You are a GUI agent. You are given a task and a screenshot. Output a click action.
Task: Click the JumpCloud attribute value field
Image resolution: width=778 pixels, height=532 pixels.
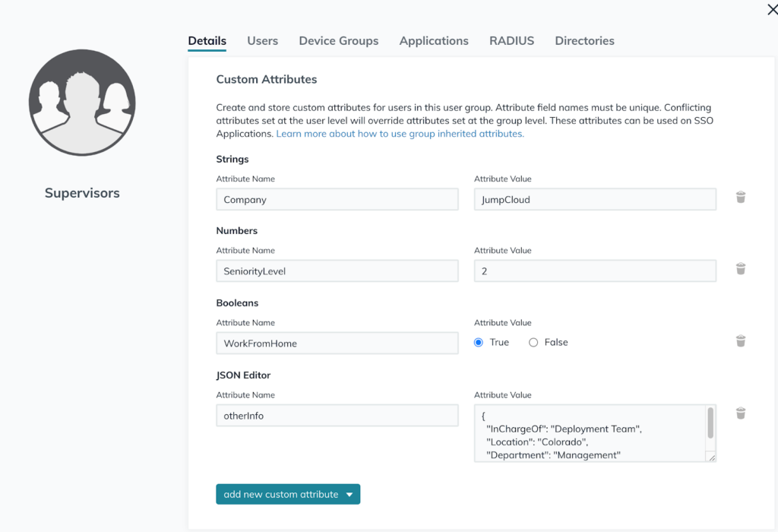click(x=595, y=200)
